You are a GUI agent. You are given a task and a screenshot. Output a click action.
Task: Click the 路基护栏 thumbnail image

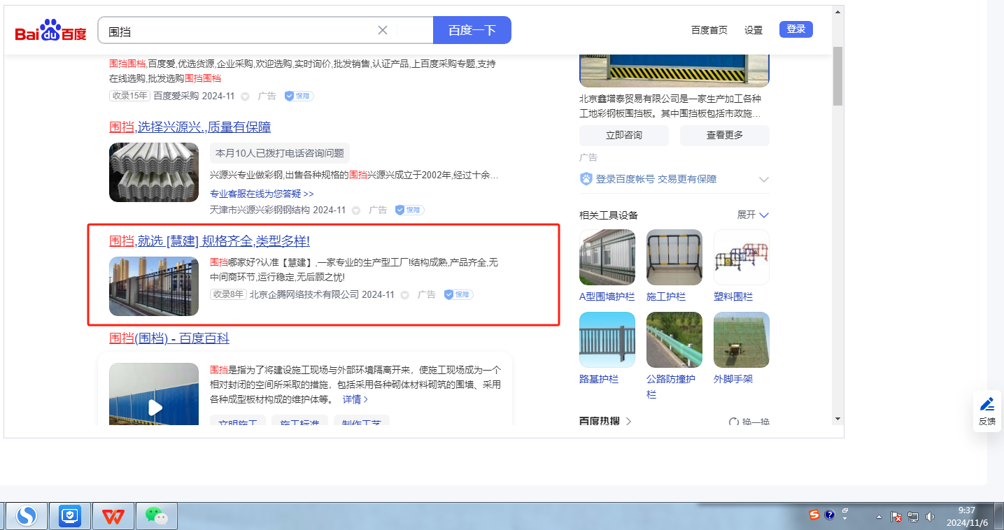click(607, 340)
